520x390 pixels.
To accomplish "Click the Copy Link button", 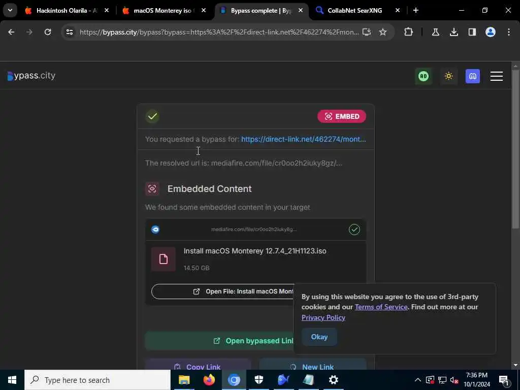I will click(x=198, y=364).
